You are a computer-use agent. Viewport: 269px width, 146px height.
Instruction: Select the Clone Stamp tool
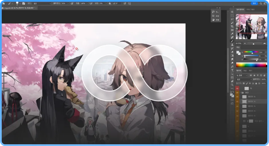click(x=232, y=45)
